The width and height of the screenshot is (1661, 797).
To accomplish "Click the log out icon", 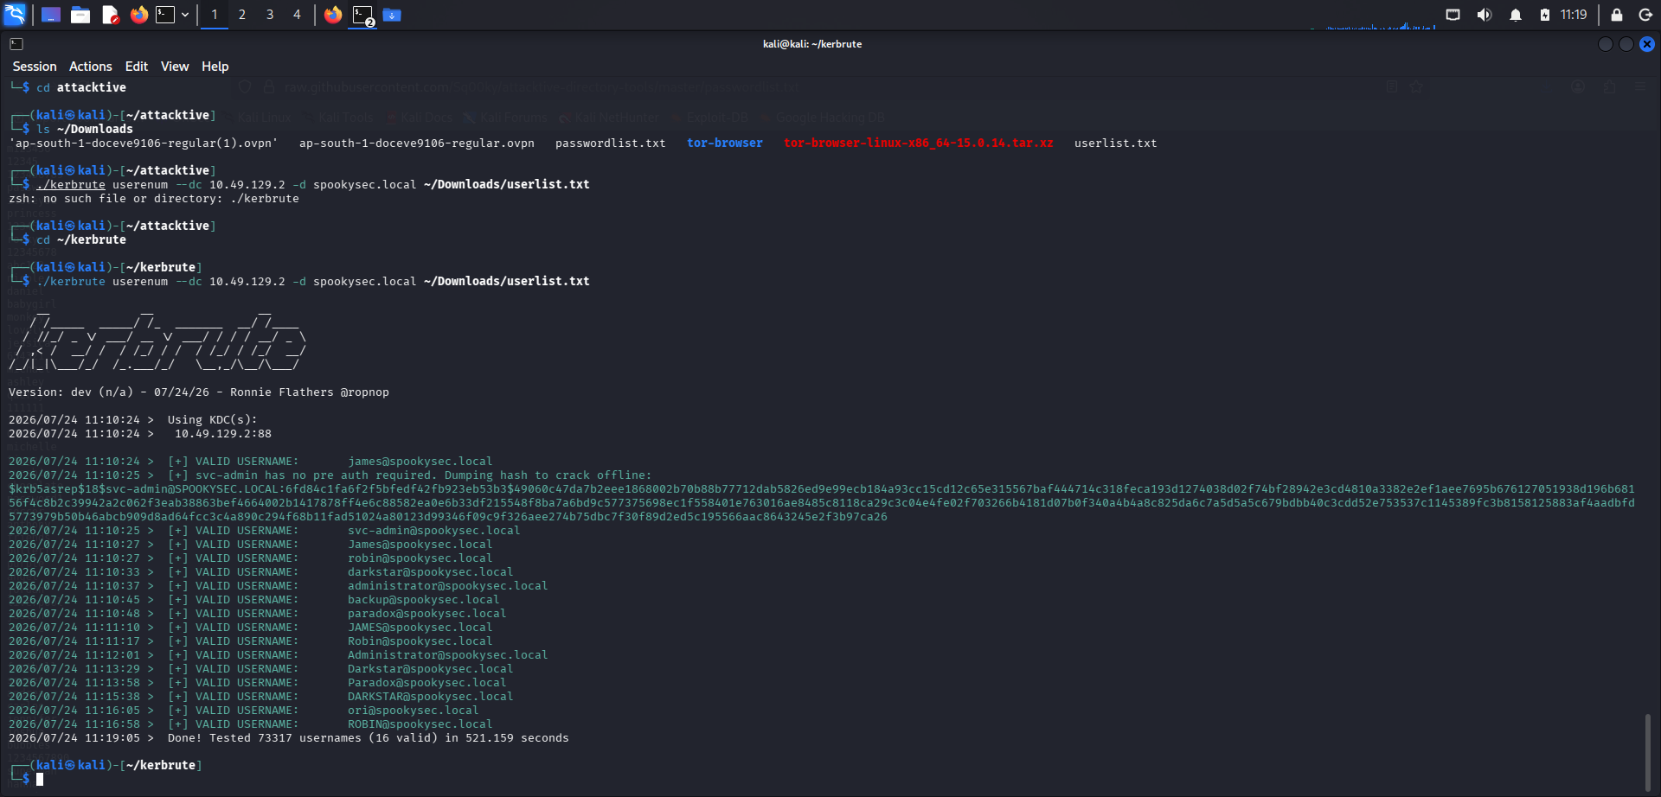I will (x=1646, y=15).
